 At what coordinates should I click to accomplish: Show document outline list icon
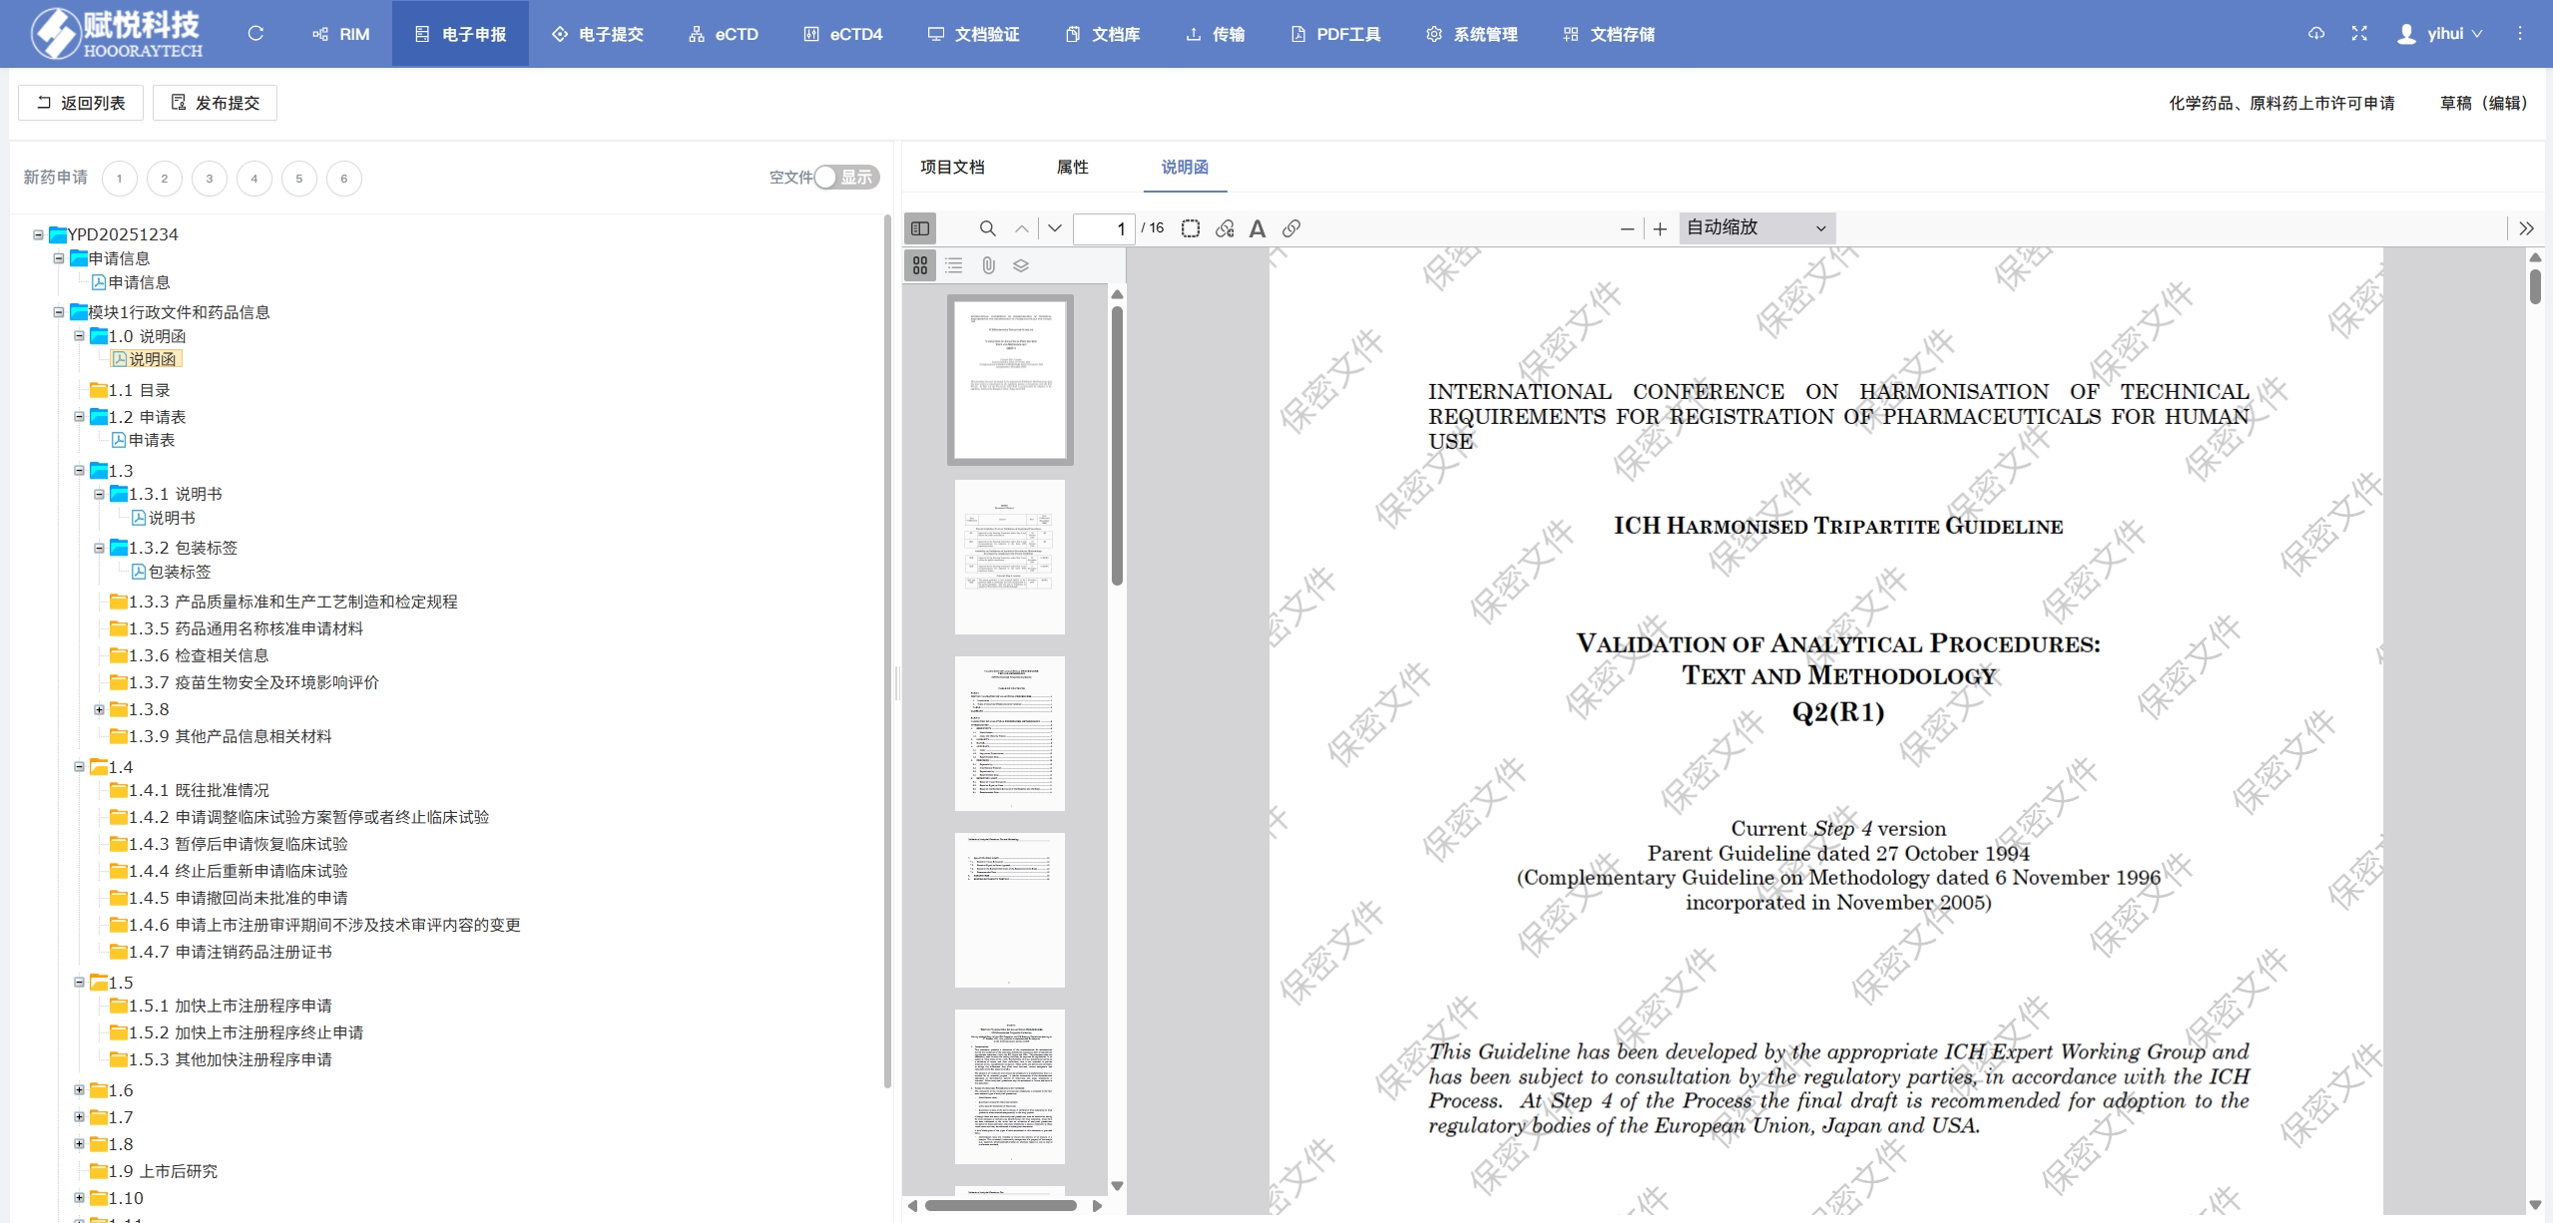click(954, 265)
